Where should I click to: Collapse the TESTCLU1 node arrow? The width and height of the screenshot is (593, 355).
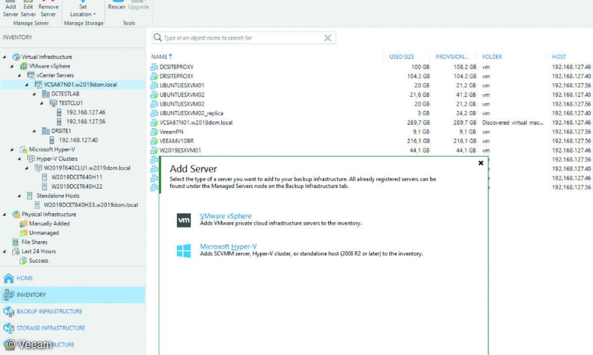(42, 103)
